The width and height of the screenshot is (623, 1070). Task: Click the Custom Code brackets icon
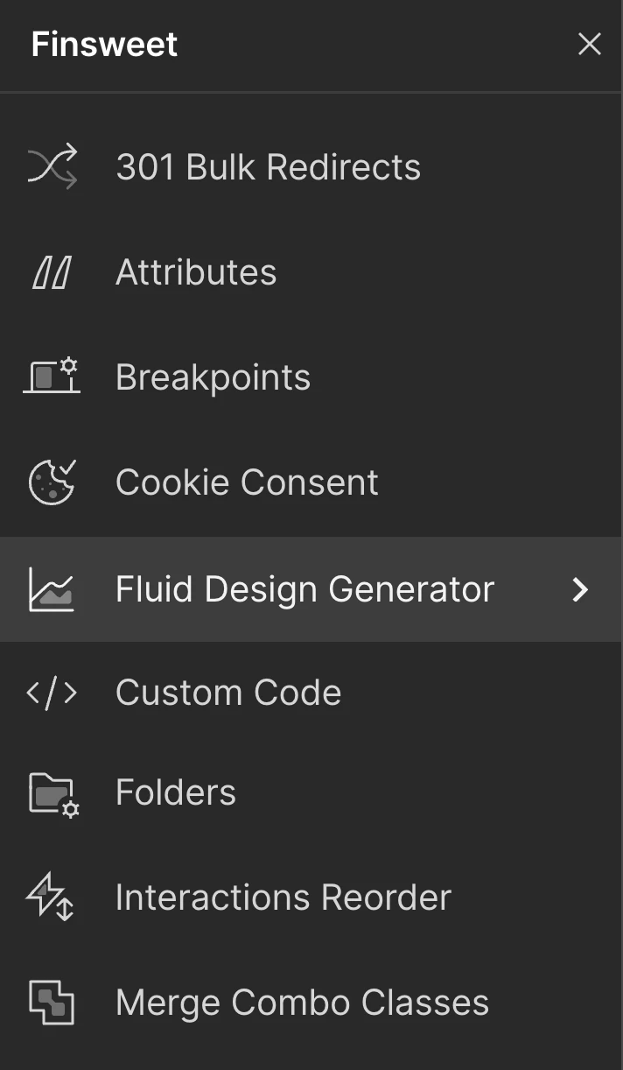coord(51,692)
